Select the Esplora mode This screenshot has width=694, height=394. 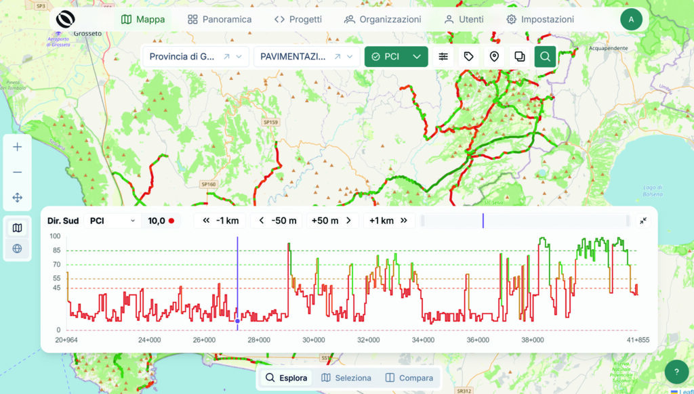(286, 378)
